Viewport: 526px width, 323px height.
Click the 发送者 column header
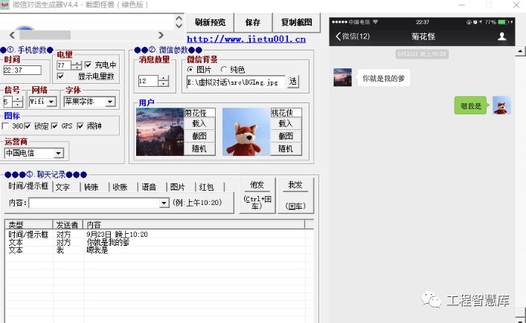click(68, 224)
